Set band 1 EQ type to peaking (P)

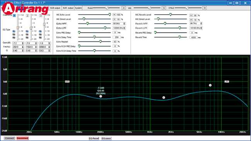pos(14,31)
